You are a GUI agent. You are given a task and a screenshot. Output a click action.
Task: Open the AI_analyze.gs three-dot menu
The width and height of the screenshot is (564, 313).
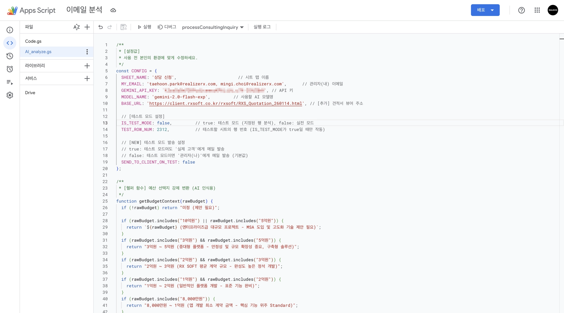tap(87, 52)
